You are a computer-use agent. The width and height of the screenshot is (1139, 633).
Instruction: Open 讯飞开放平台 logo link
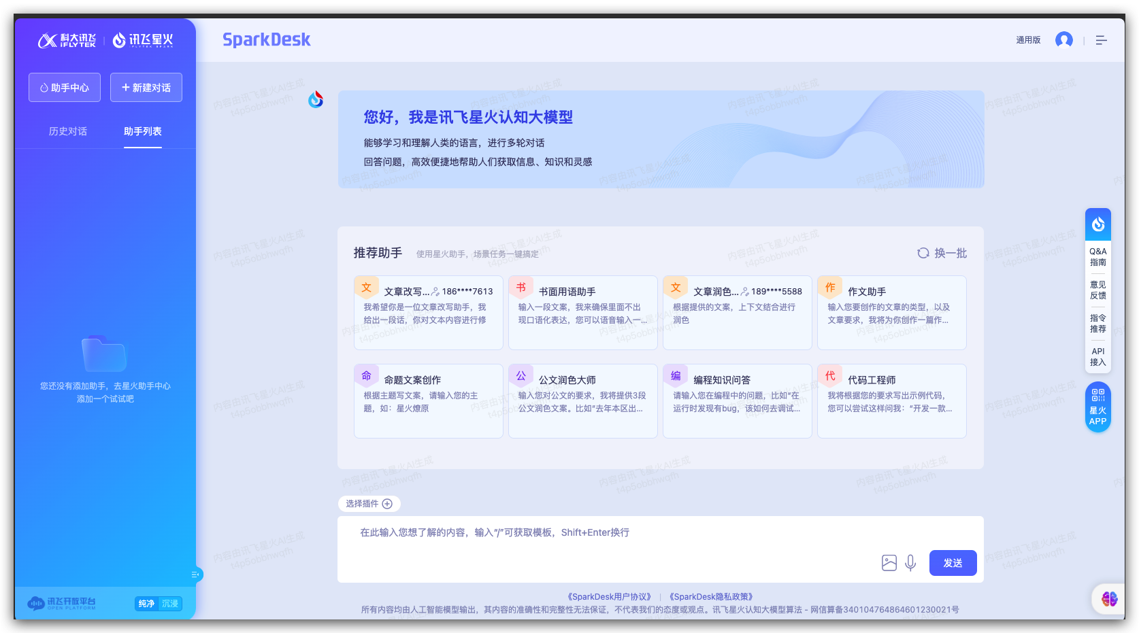(x=61, y=603)
